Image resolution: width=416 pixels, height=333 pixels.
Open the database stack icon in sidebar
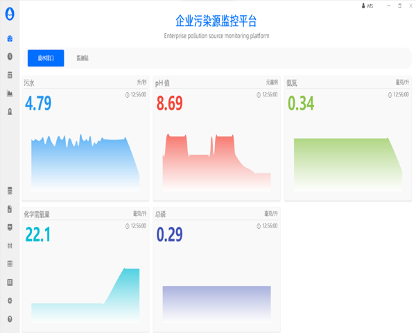pos(10,191)
